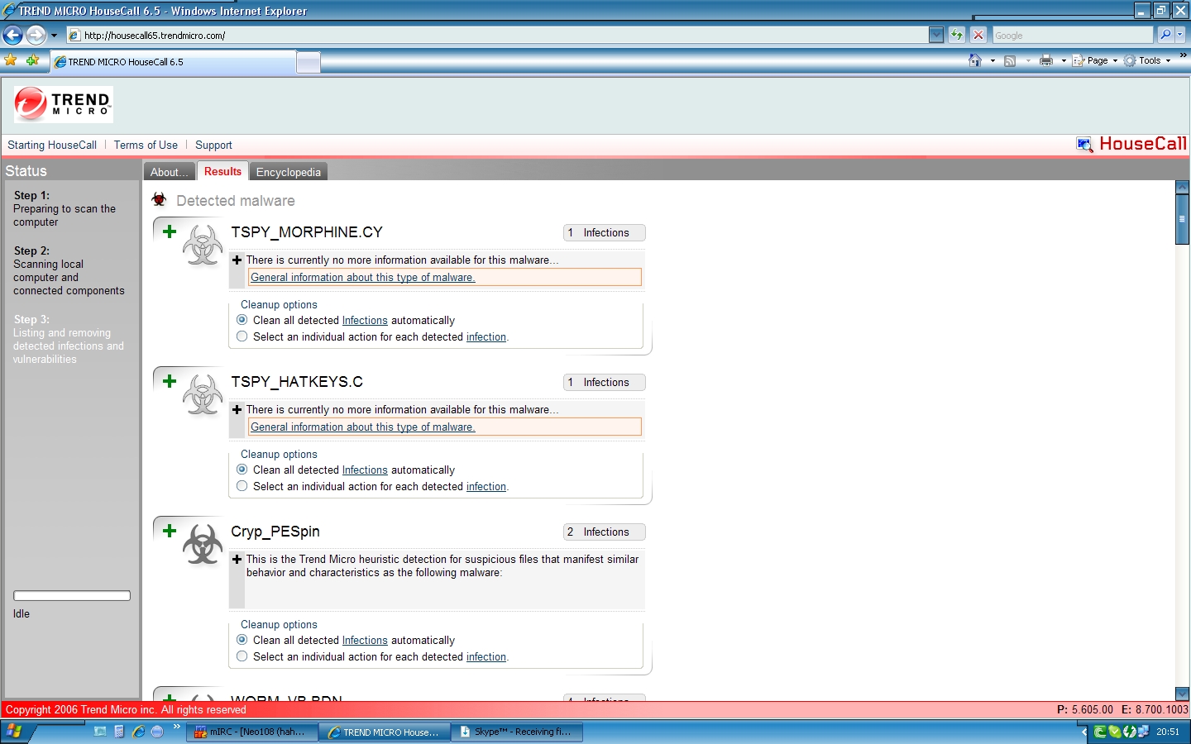Switch to the Results tab

(x=222, y=171)
